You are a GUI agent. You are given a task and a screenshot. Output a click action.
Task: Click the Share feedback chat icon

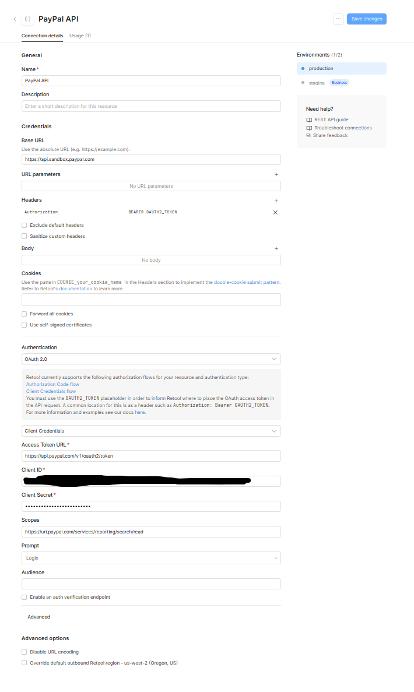coord(308,135)
